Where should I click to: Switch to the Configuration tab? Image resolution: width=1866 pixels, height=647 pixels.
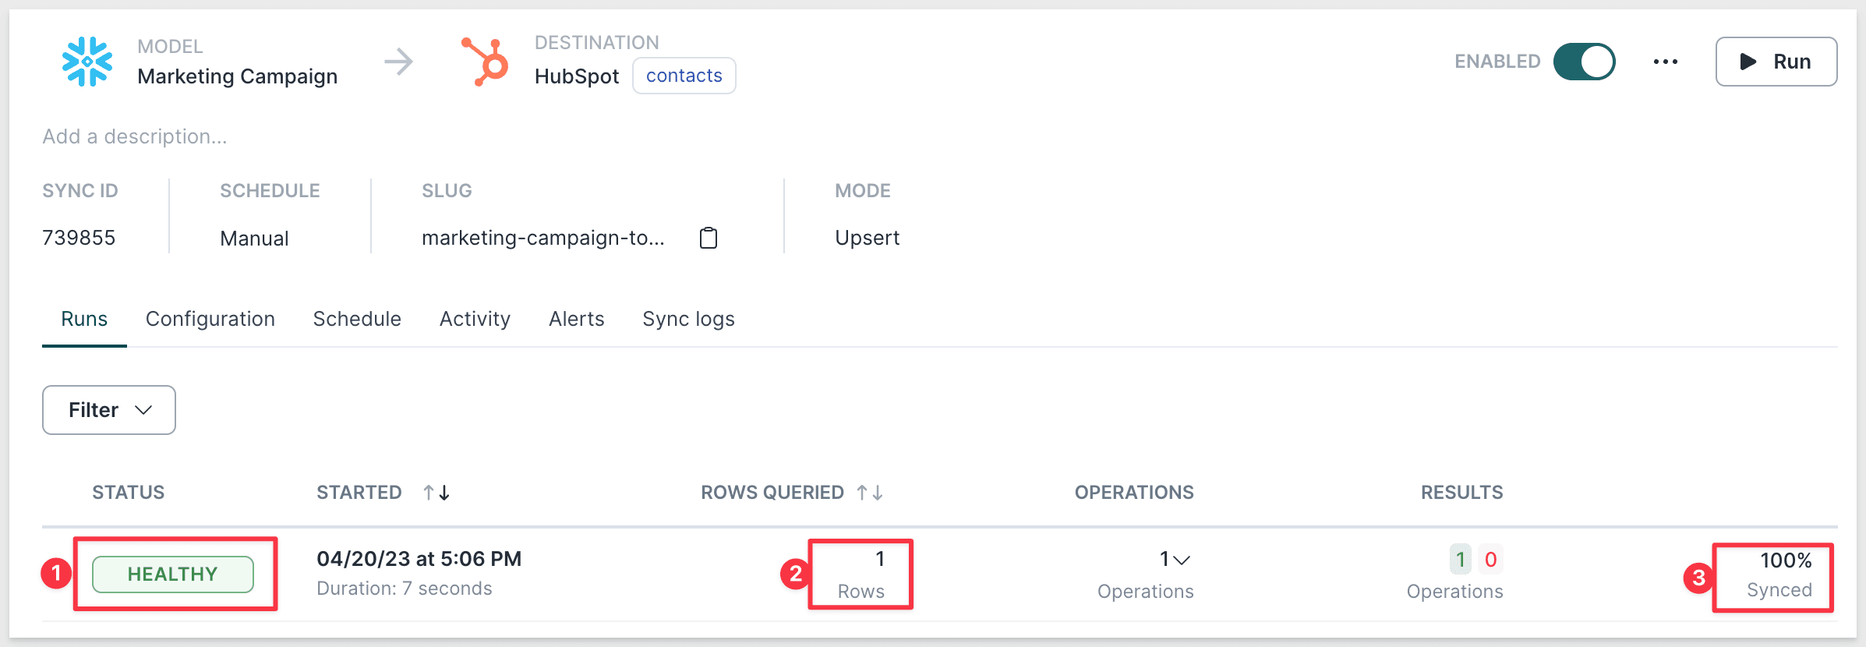tap(210, 319)
